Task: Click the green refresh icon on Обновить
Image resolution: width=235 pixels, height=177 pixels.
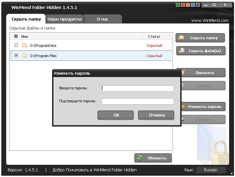Action: [x=140, y=158]
